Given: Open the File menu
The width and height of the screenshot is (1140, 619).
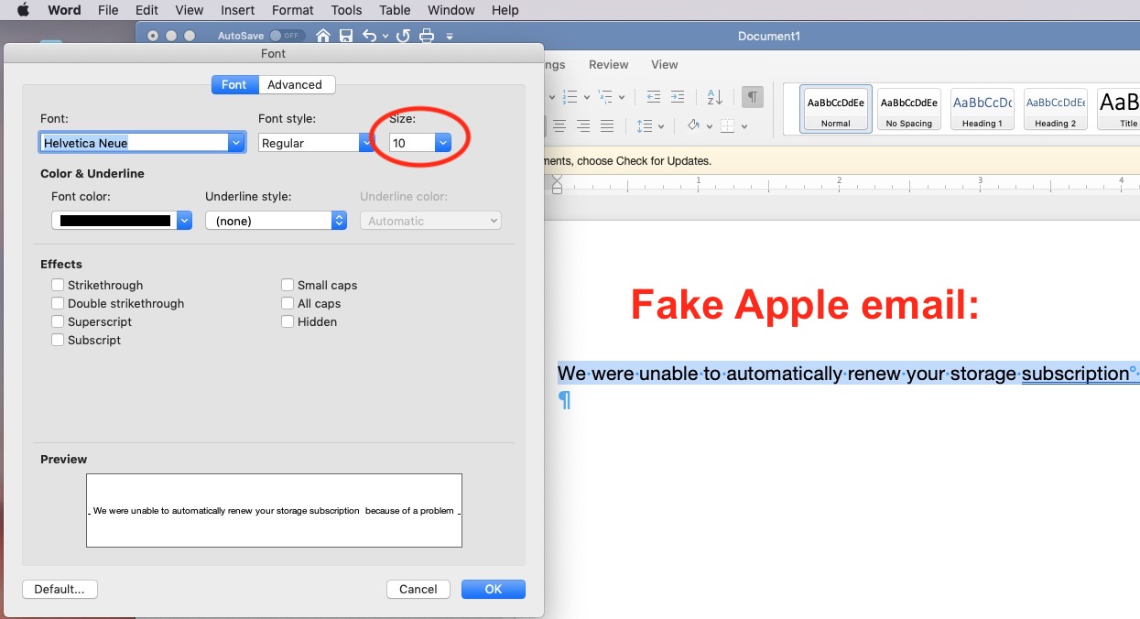Looking at the screenshot, I should click(x=108, y=10).
